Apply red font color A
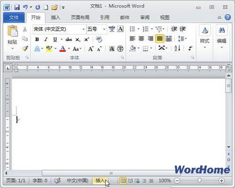 (x=63, y=49)
